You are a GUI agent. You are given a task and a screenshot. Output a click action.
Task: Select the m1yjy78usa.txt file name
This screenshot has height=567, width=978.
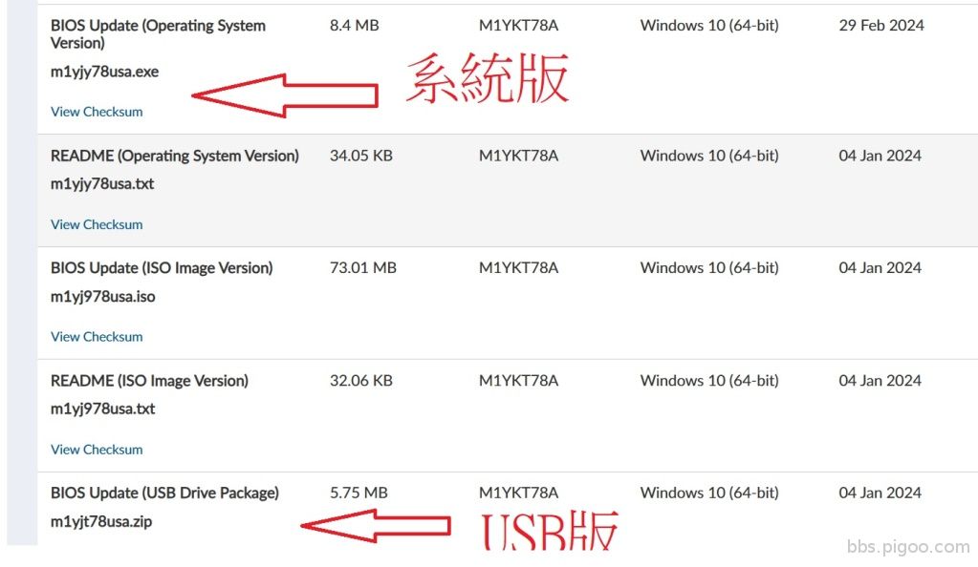(x=102, y=184)
